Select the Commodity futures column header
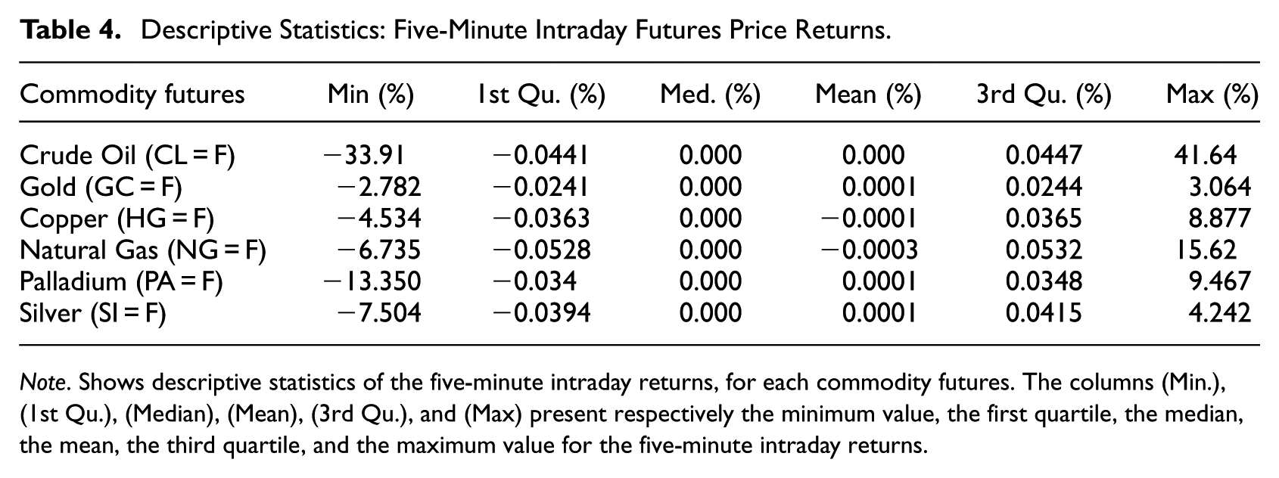1279x478 pixels. [132, 95]
